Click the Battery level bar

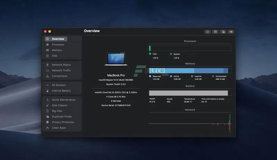[190, 93]
